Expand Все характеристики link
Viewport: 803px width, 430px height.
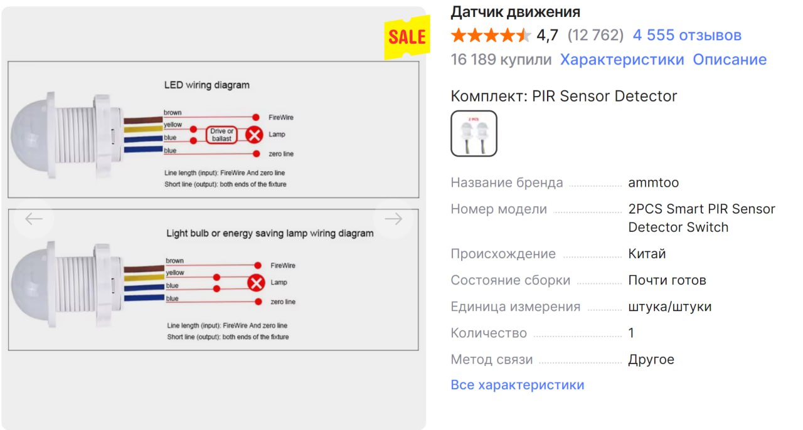pos(518,385)
